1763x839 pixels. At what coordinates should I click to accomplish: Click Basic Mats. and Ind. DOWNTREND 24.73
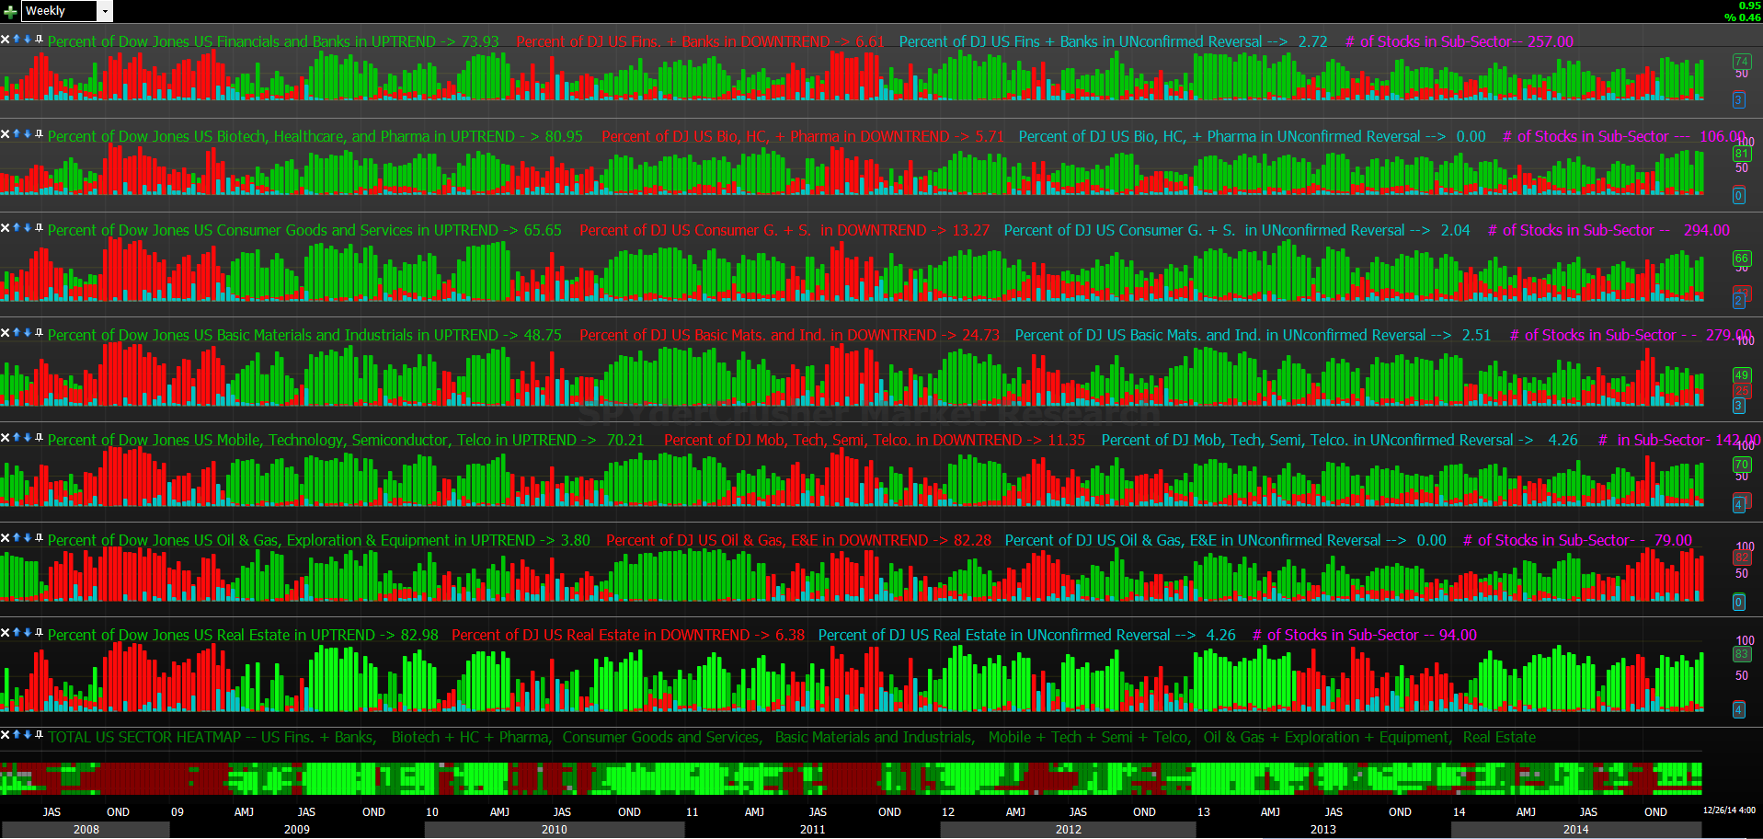(789, 336)
